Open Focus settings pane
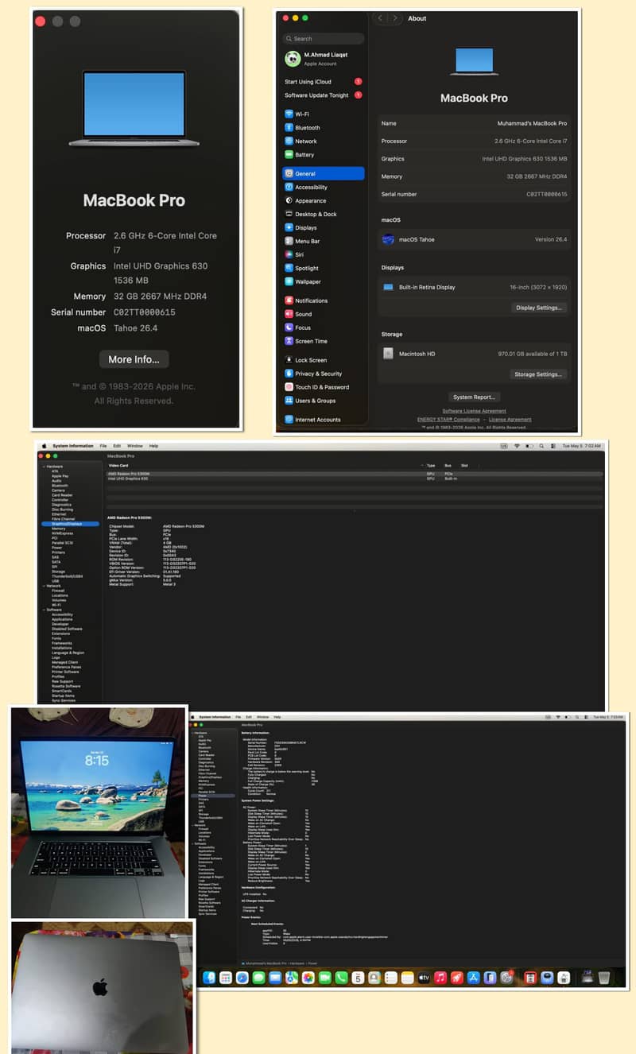The height and width of the screenshot is (1054, 636). point(323,327)
